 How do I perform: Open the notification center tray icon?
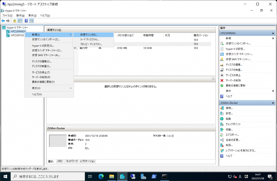[270, 177]
